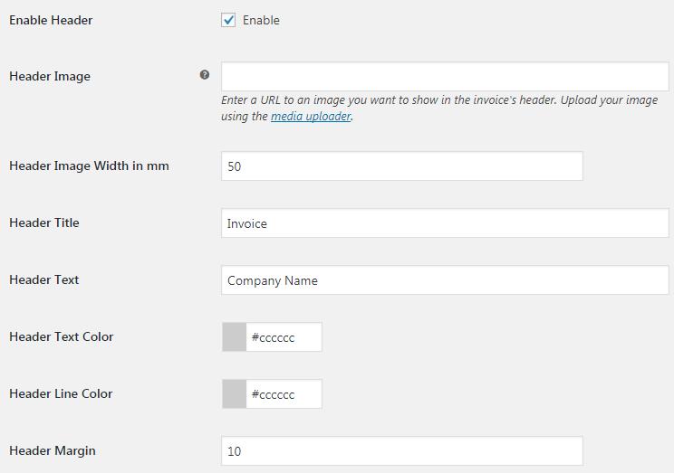The height and width of the screenshot is (473, 674).
Task: Click the Header Image label
Action: [x=50, y=76]
